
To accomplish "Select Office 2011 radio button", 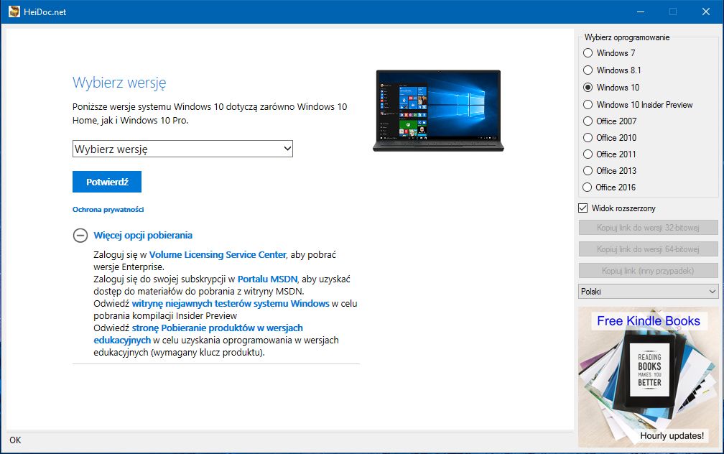I will click(588, 154).
